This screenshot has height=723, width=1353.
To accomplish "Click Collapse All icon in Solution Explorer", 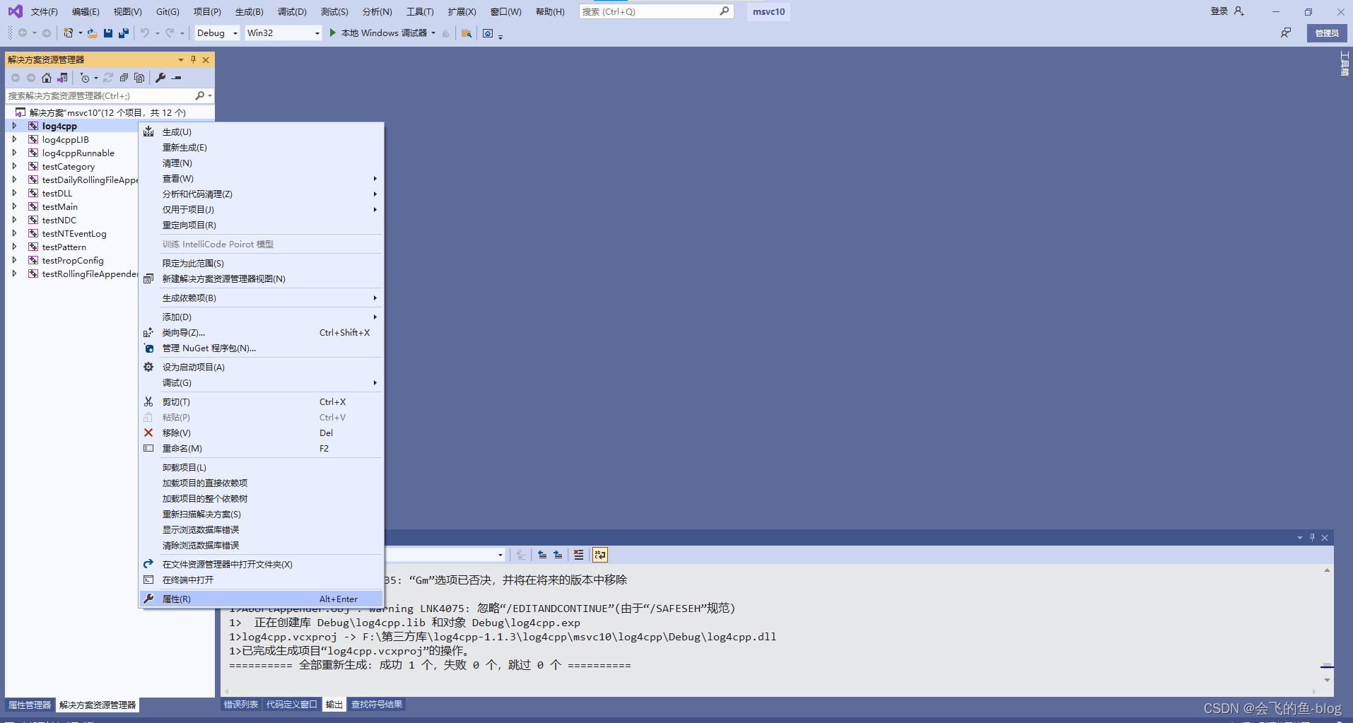I will [x=124, y=78].
